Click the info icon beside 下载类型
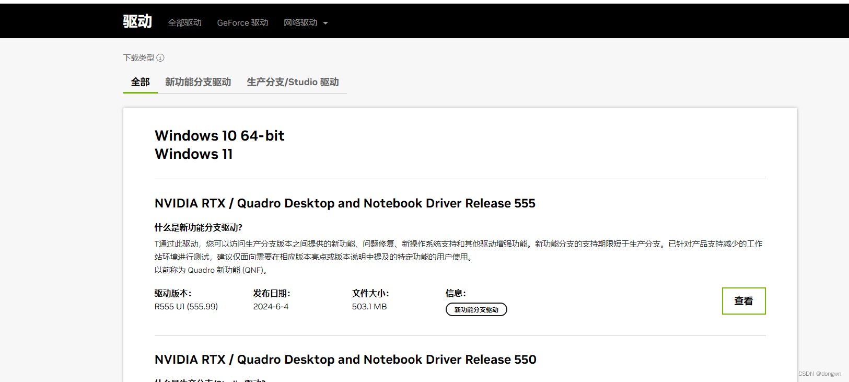Viewport: 849px width, 382px height. click(160, 57)
